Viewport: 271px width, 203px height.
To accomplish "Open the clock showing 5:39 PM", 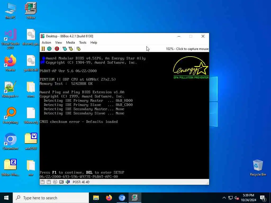I will point(249,198).
